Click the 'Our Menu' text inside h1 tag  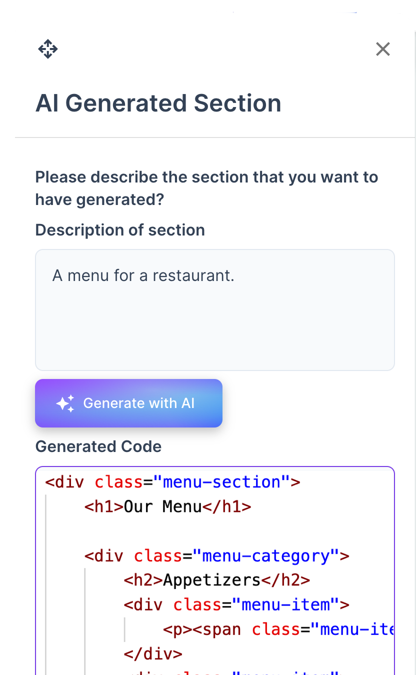162,506
